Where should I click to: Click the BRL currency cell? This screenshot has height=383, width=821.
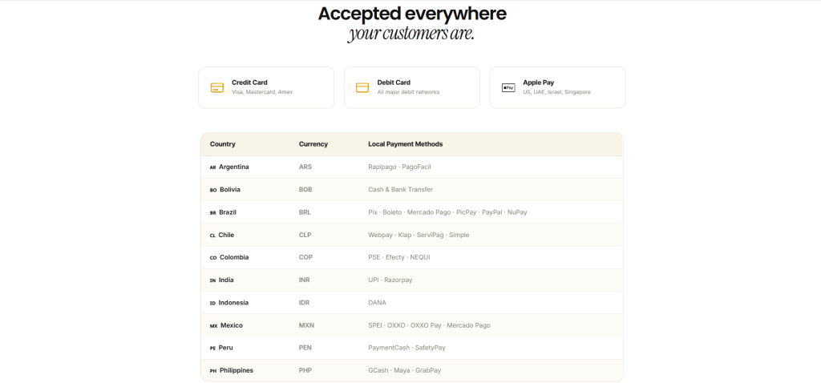click(x=305, y=212)
